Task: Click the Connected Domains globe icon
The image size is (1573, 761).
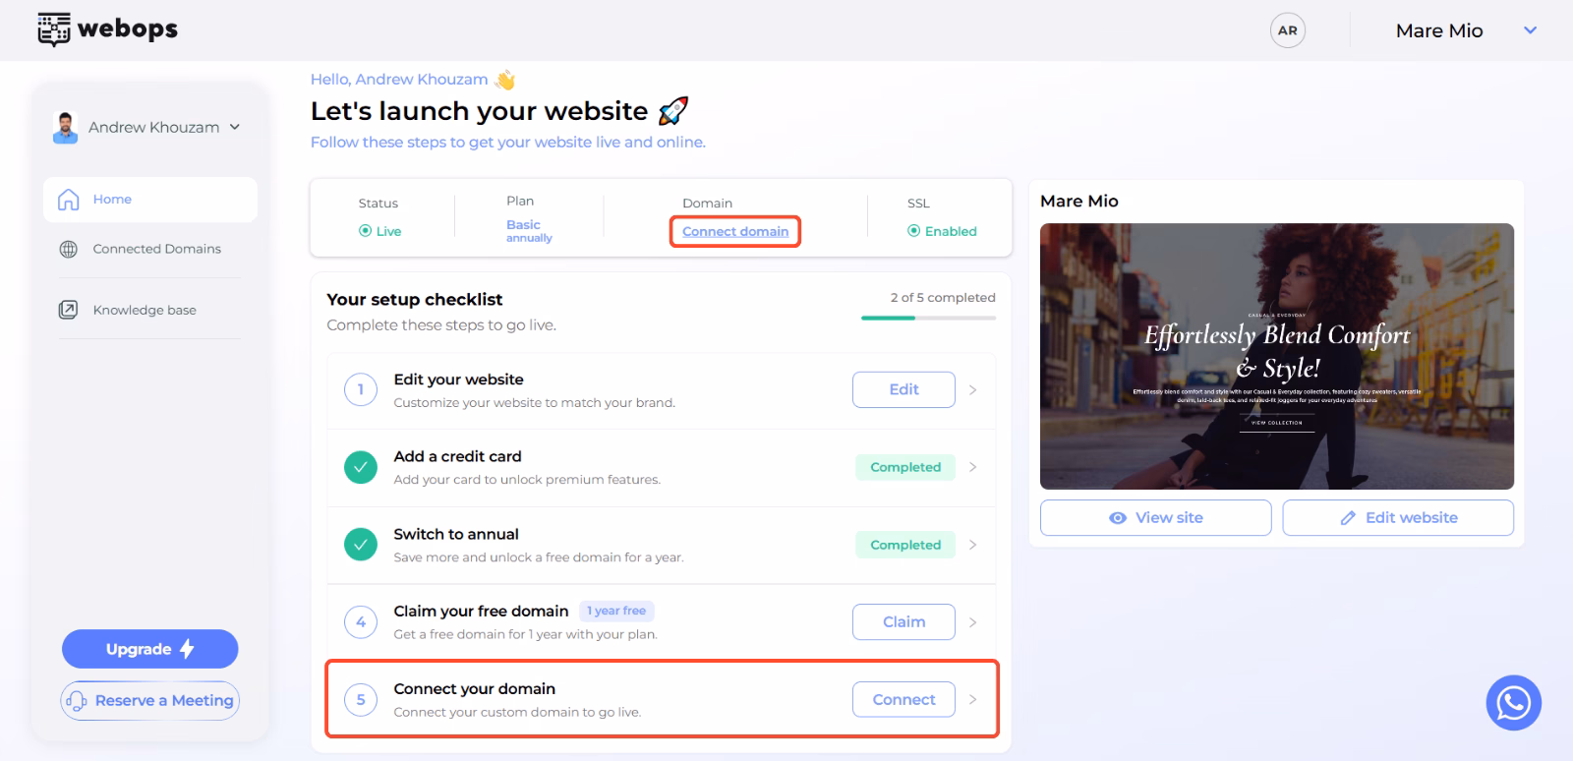Action: (69, 249)
